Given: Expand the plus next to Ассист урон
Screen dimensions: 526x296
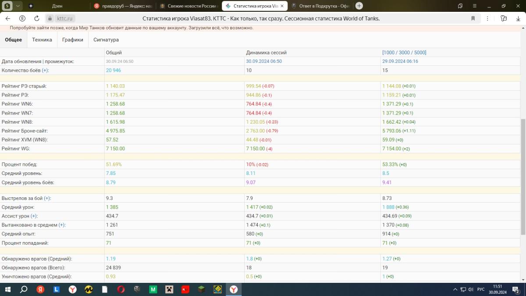Looking at the screenshot, I should pyautogui.click(x=34, y=216).
